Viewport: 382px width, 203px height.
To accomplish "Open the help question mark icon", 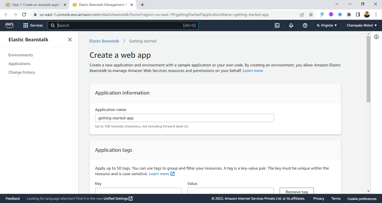I will tap(305, 25).
